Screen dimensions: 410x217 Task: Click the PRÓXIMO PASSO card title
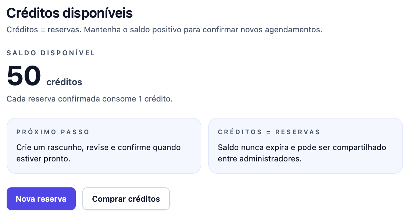(53, 132)
